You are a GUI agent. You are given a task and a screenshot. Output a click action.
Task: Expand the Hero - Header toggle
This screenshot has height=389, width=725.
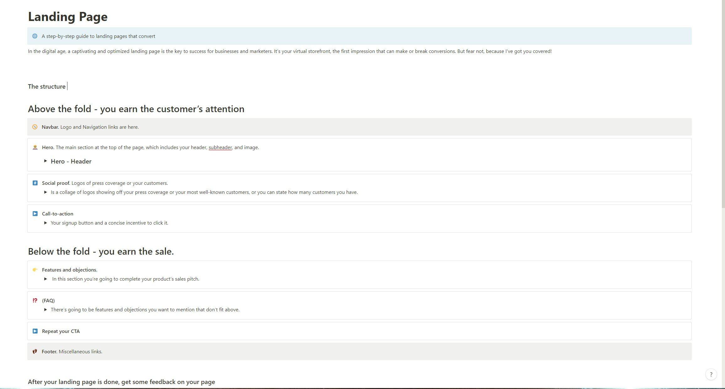45,161
